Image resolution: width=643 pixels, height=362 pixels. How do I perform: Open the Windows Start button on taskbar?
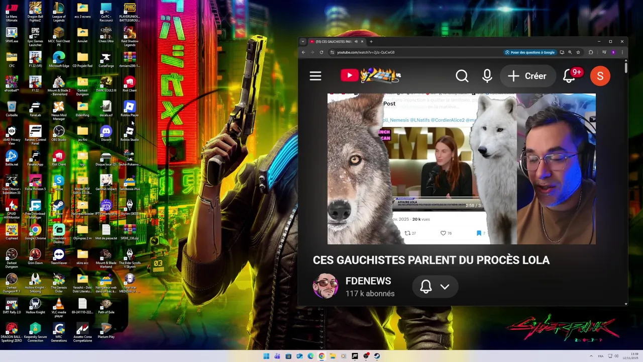point(266,356)
